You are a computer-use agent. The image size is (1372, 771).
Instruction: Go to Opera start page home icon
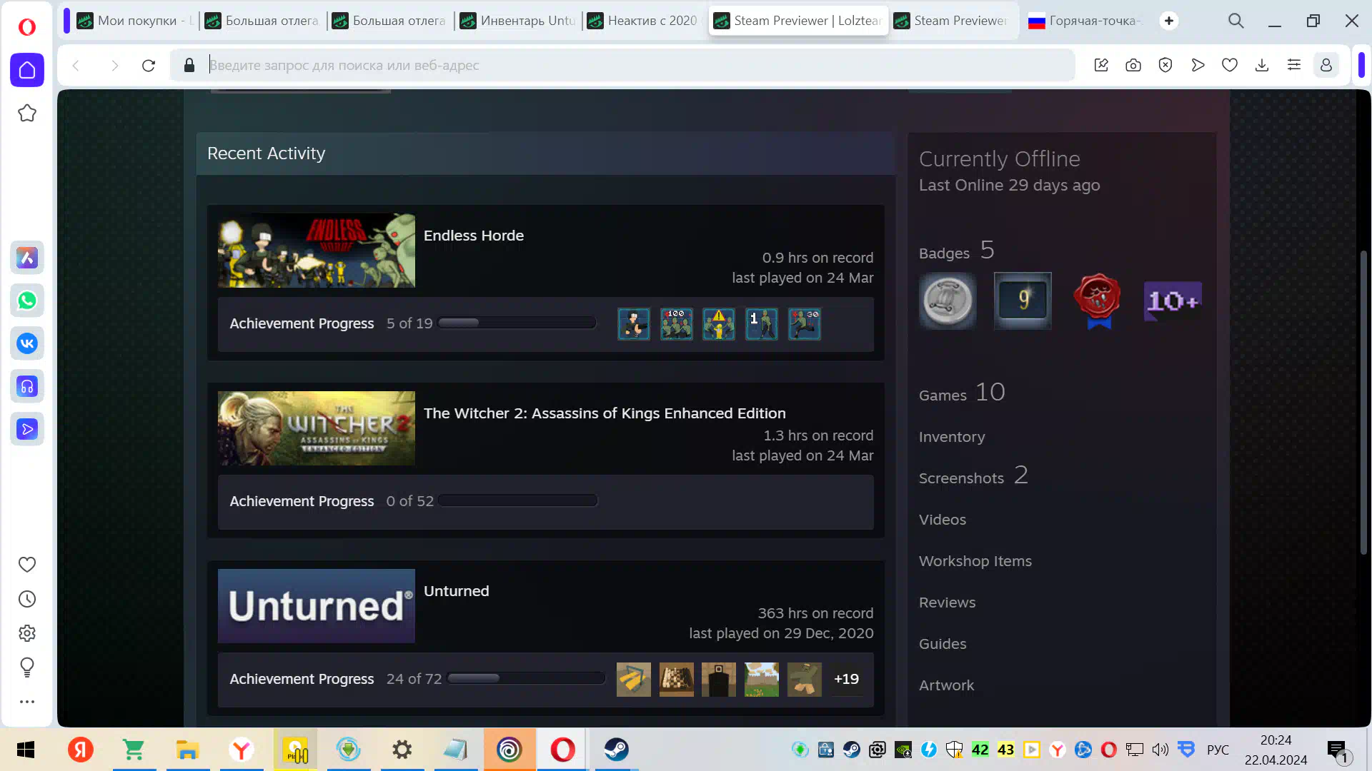coord(27,70)
